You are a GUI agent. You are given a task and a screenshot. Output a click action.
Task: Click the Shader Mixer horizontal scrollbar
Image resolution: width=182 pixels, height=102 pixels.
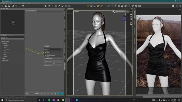(44, 91)
